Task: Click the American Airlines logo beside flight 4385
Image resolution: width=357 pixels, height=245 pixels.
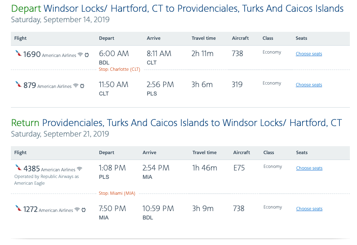Action: coord(18,168)
